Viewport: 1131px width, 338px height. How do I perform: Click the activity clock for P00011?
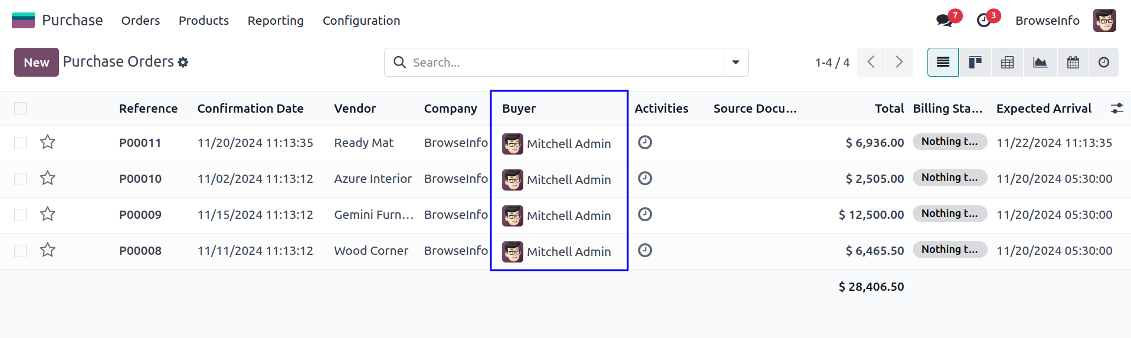point(645,143)
